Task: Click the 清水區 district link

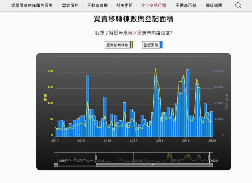Action: point(135,33)
